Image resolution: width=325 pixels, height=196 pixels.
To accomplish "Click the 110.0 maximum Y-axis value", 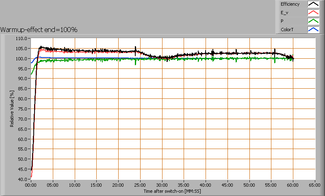I will coord(21,38).
